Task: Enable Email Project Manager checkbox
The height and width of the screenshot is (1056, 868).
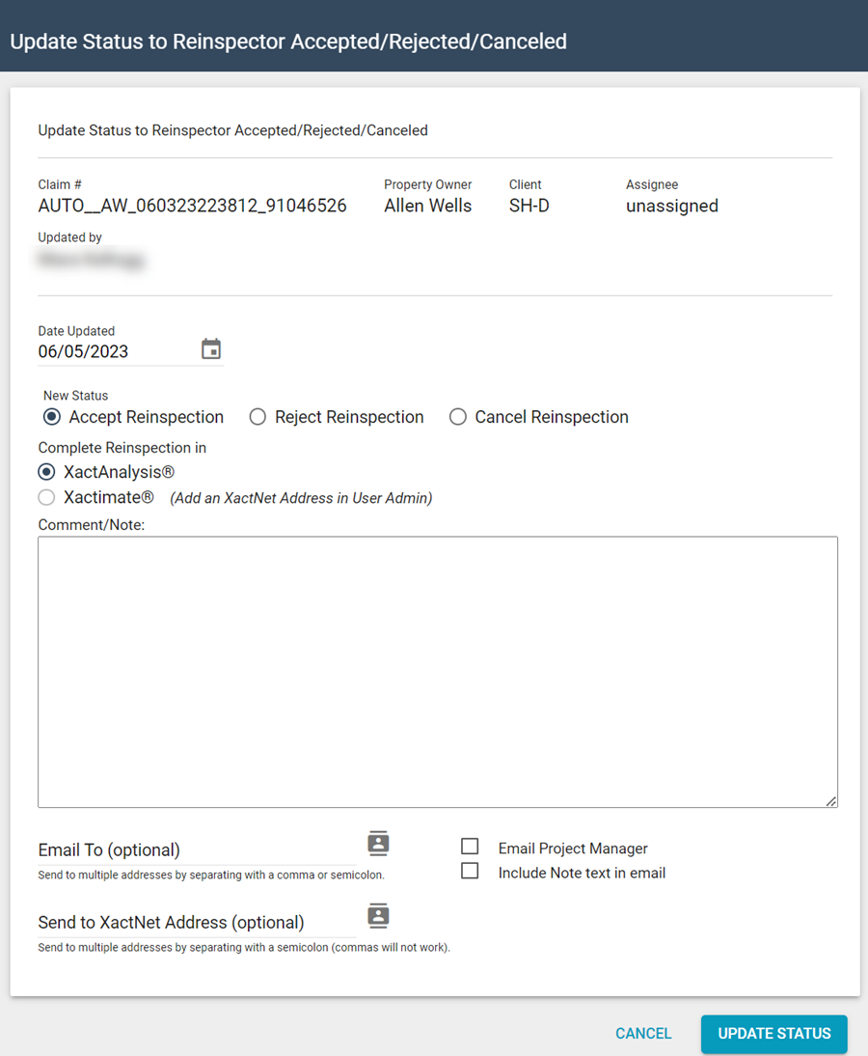Action: click(470, 847)
